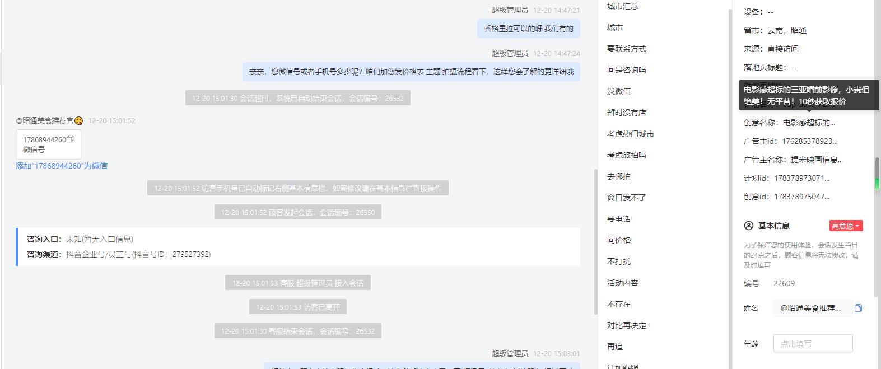Click the 来源 value 直接访问
The image size is (881, 369).
tap(783, 49)
